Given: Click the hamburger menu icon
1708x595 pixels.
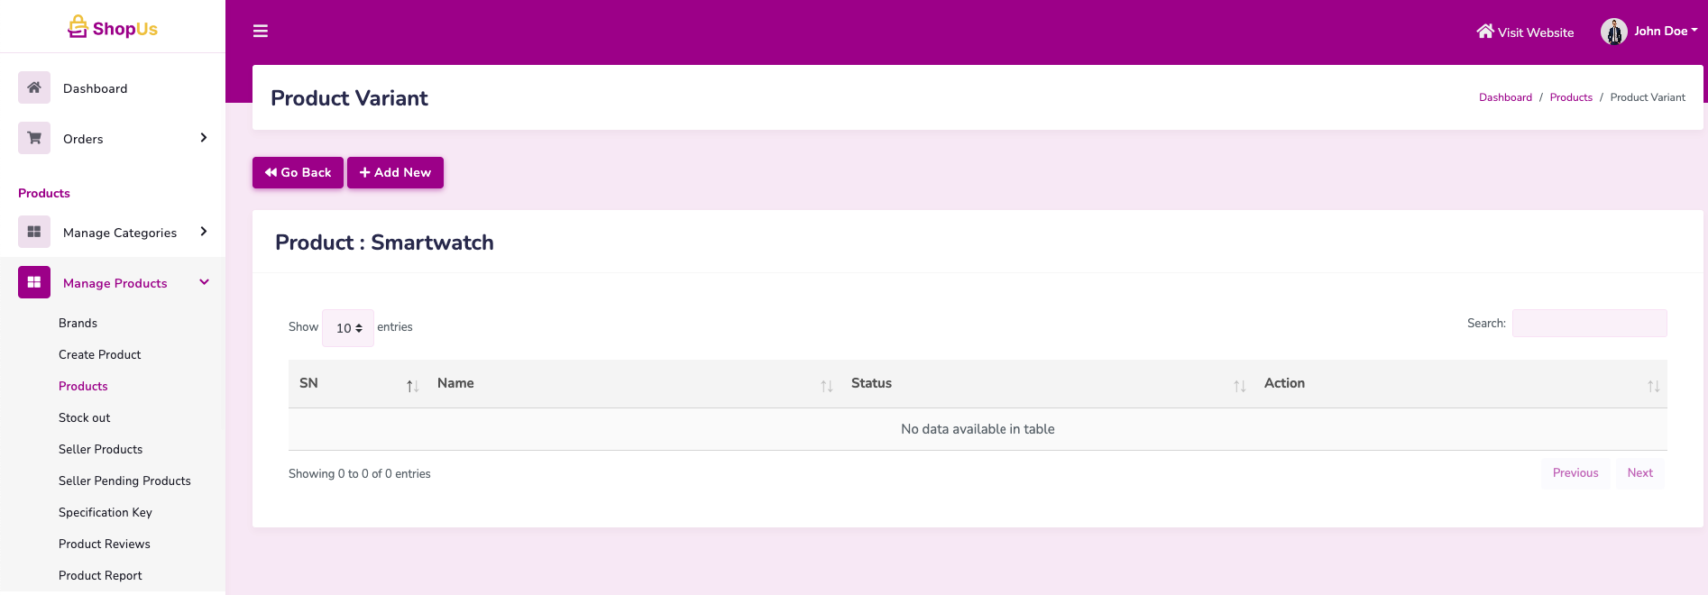Looking at the screenshot, I should (261, 32).
